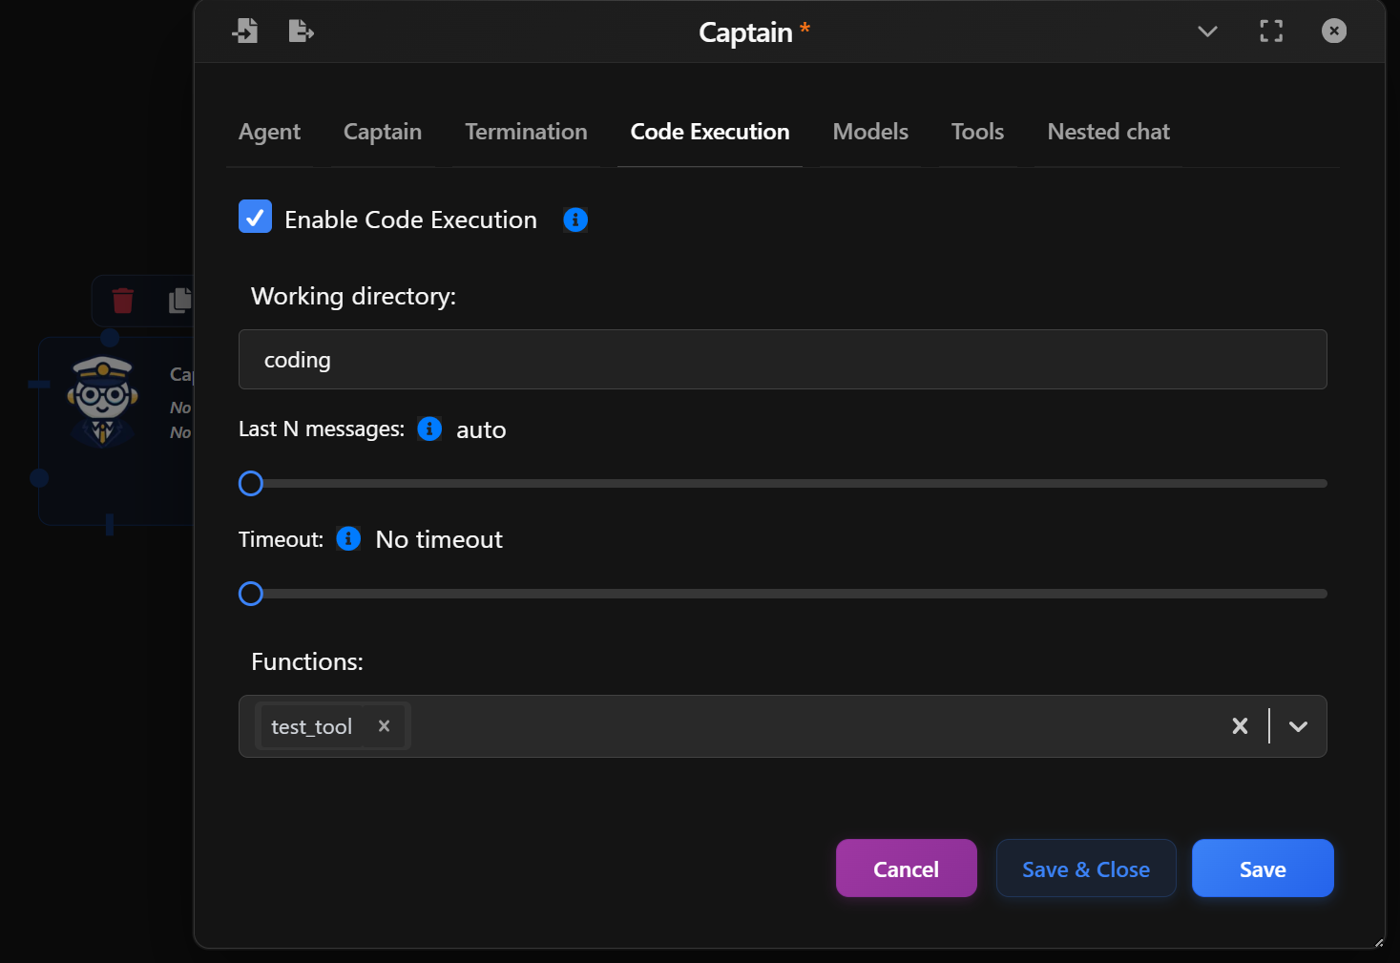Screen dimensions: 1400x963
Task: Cancel the Captain agent edits
Action: tap(905, 869)
